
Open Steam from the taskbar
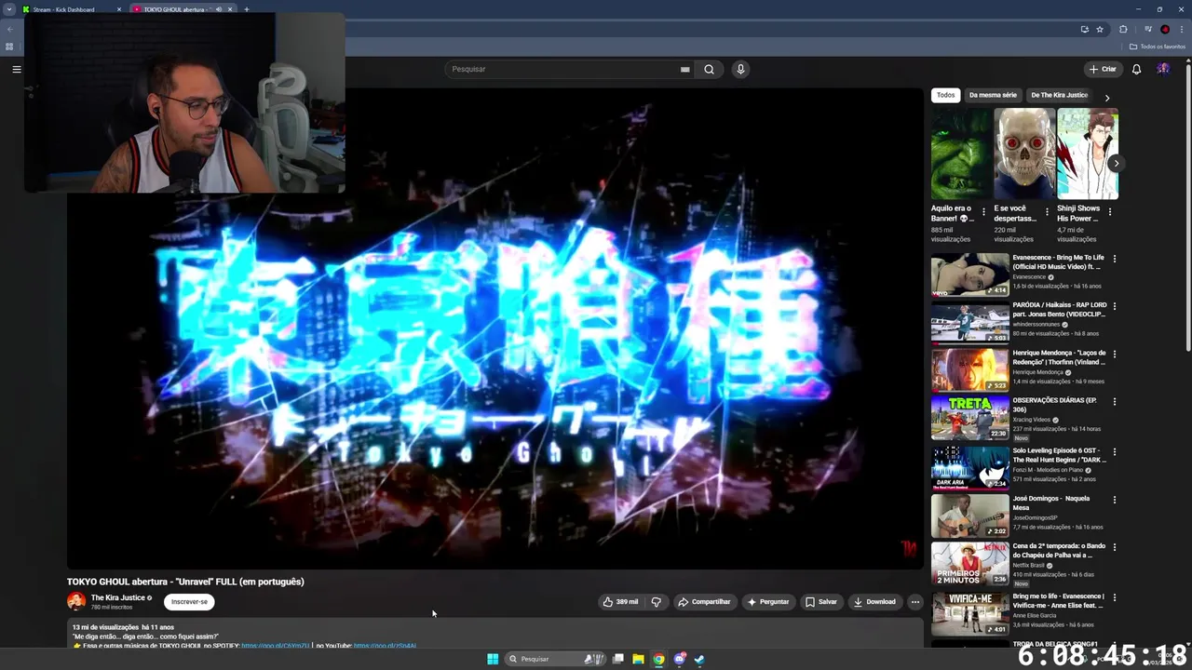click(x=699, y=659)
